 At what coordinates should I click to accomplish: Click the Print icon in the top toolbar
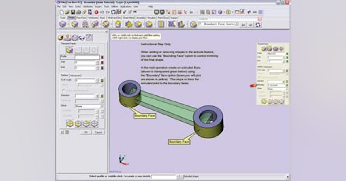click(78, 11)
